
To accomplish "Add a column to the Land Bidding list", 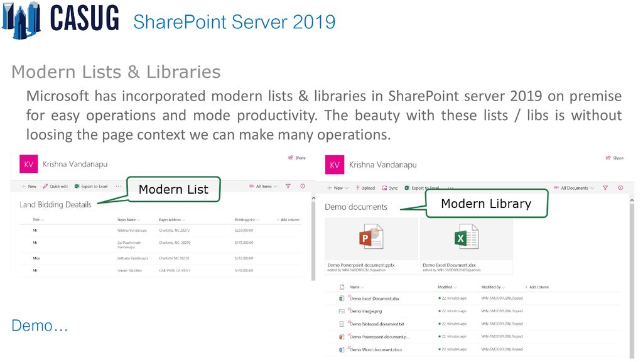I will (x=288, y=220).
